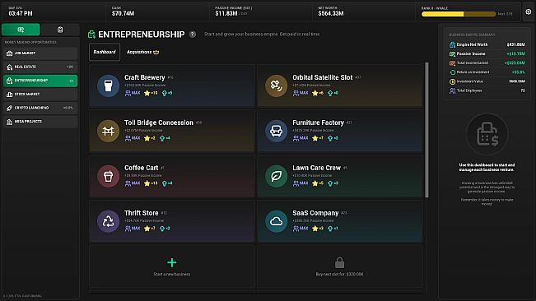536x301 pixels.
Task: Open Crypto Launchpad in sidebar
Action: (x=40, y=108)
